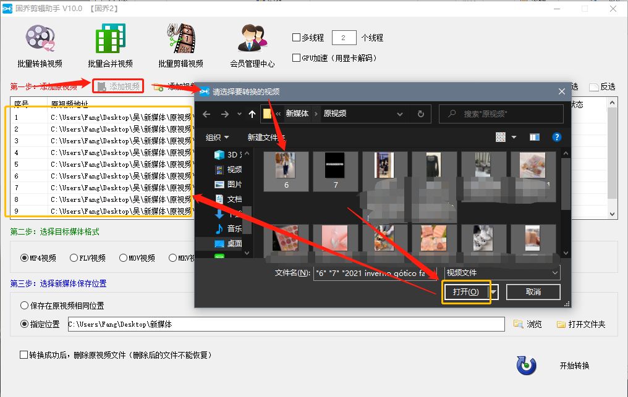Select 3D objects in navigation pane
The image size is (628, 397).
[228, 155]
